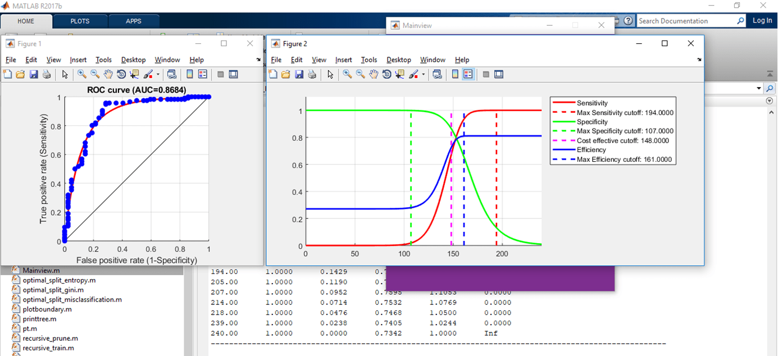This screenshot has height=356, width=778.
Task: Activate Brush/Select Data in Figure 2
Action: coord(413,74)
